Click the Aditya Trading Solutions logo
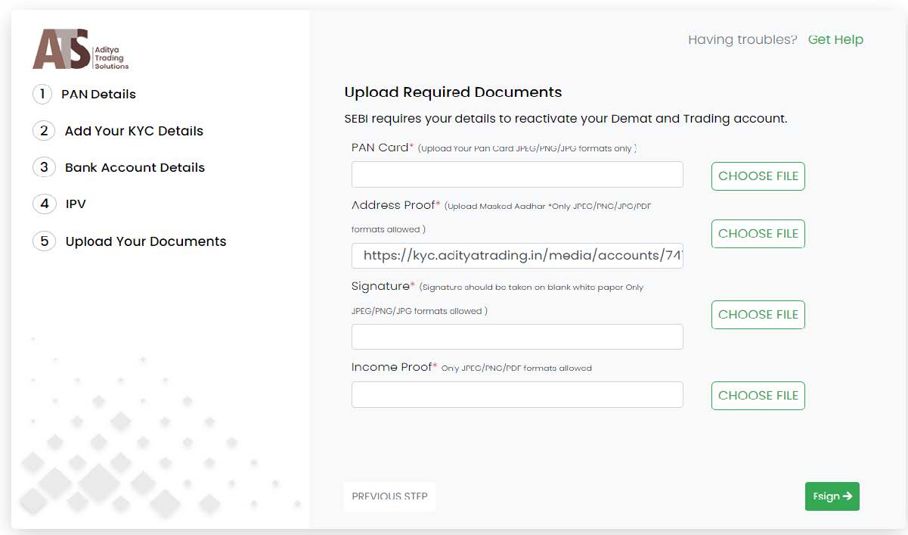Image resolution: width=908 pixels, height=535 pixels. coord(81,50)
